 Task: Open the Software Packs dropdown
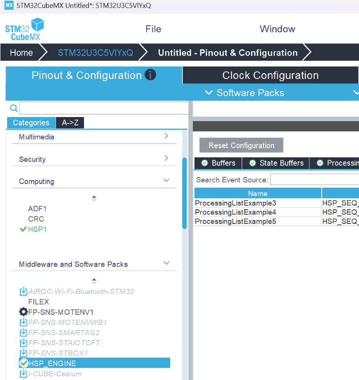coord(245,93)
